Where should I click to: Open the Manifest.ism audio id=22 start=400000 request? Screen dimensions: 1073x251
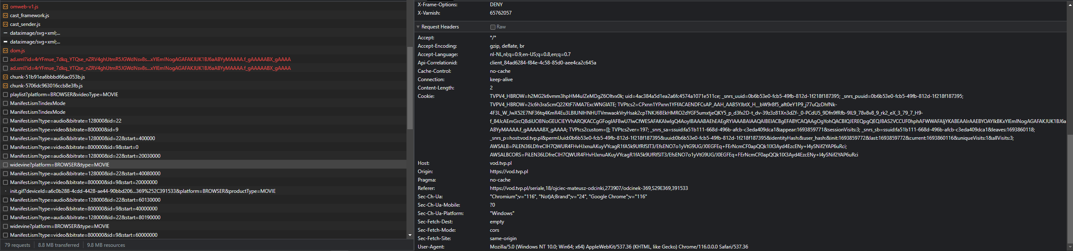click(x=82, y=138)
